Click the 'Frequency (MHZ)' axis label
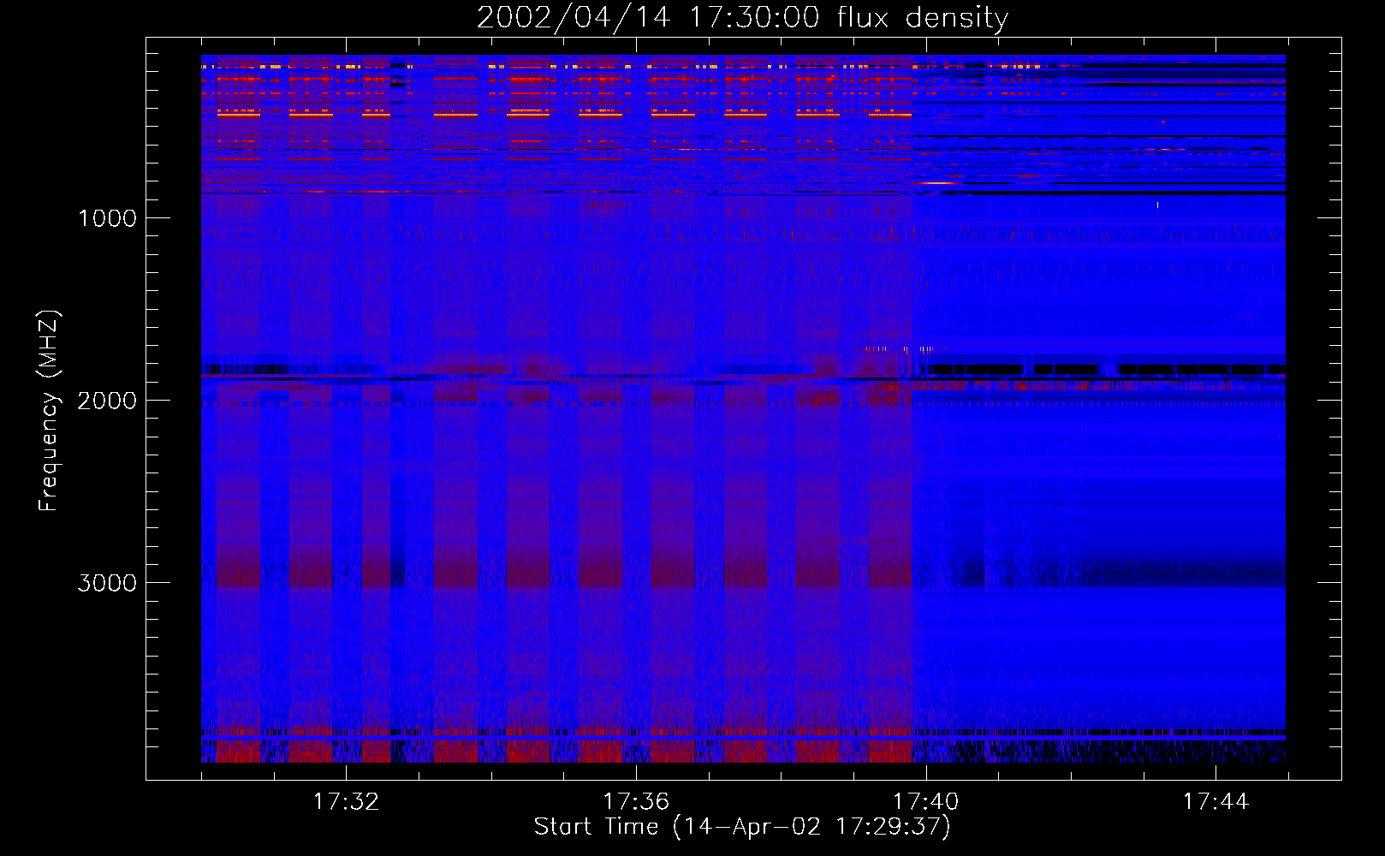This screenshot has height=856, width=1385. click(x=49, y=411)
